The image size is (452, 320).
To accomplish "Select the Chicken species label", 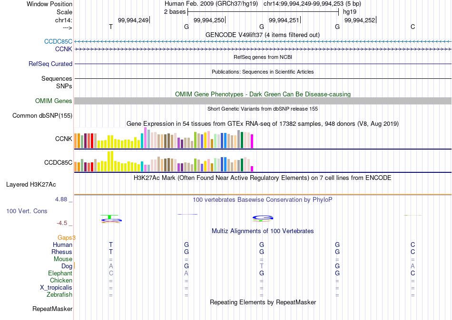I will pyautogui.click(x=61, y=280).
